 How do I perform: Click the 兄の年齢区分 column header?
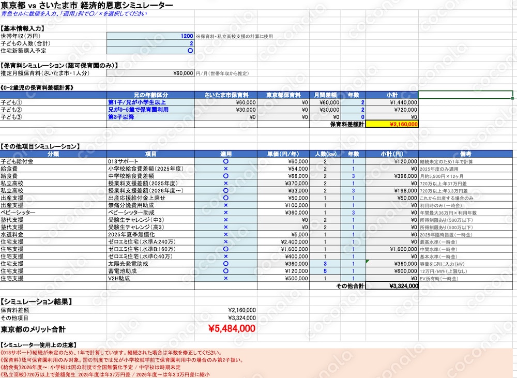150,95
